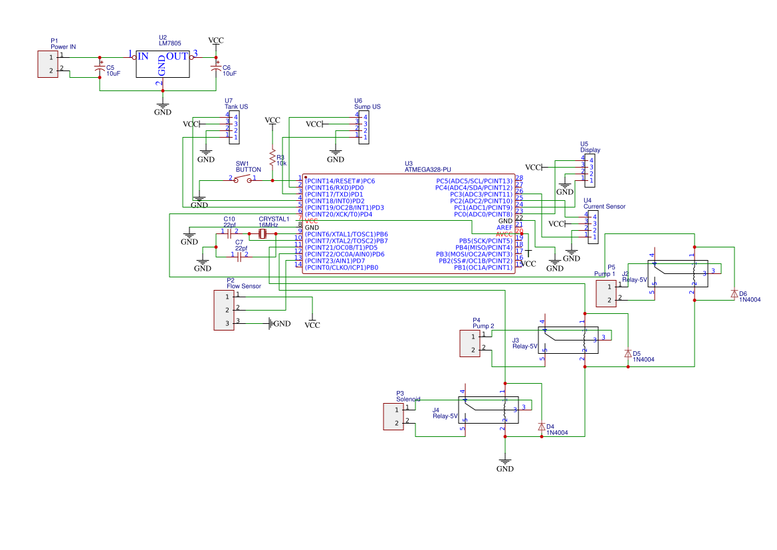This screenshot has height=550, width=777.
Task: Click the IN pin label on LM7805
Action: [x=143, y=56]
